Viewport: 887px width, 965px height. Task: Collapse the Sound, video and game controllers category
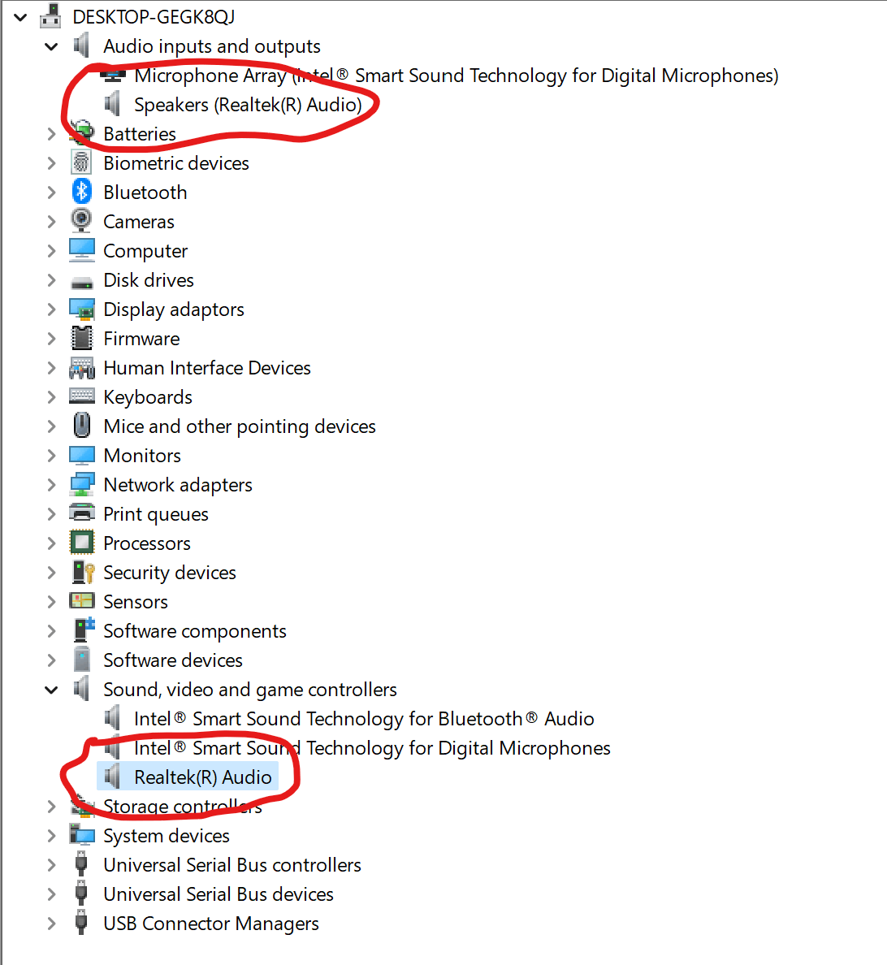[50, 689]
